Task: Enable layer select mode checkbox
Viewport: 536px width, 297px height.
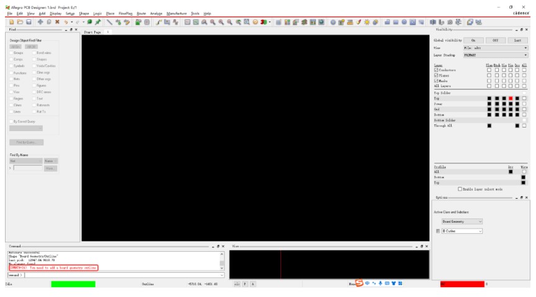Action: (460, 189)
